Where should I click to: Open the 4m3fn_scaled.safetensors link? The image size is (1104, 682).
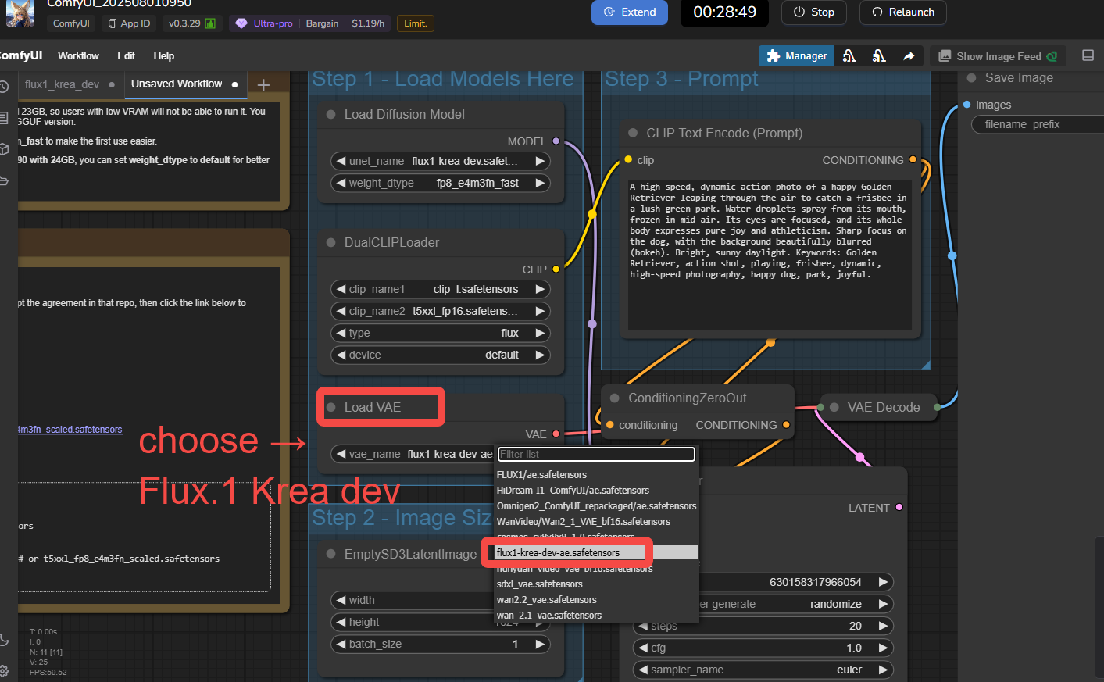pyautogui.click(x=70, y=430)
